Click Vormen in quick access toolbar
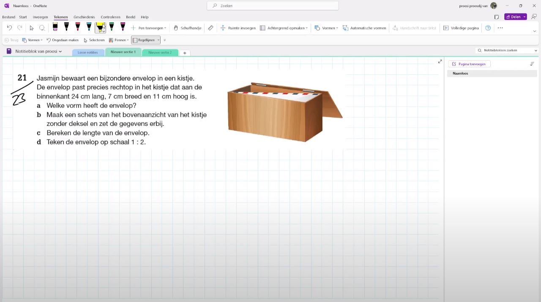This screenshot has height=302, width=541. 32,40
